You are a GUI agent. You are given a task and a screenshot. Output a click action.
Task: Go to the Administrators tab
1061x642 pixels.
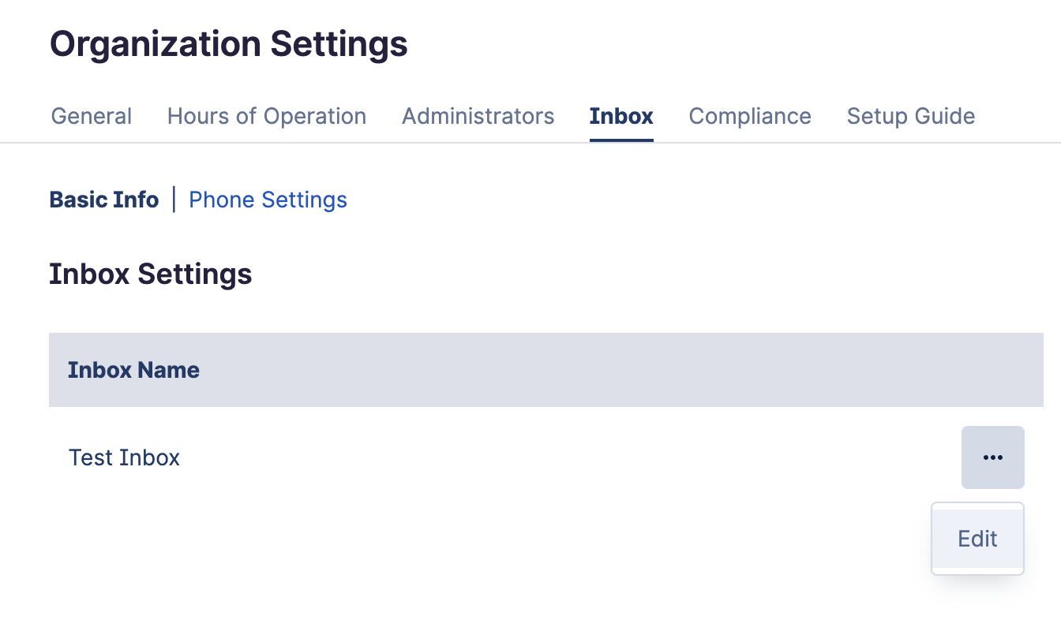pos(478,116)
